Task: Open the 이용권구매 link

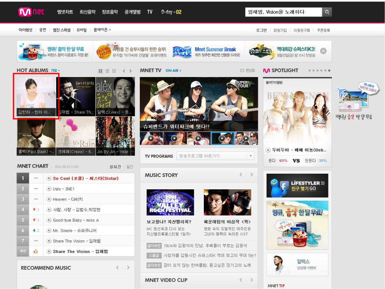Action: (302, 30)
